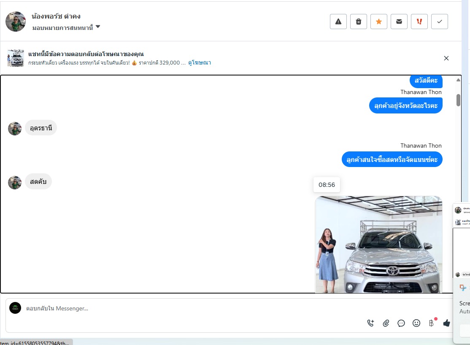Attach a file using the paperclip icon
470x345 pixels.
(386, 323)
